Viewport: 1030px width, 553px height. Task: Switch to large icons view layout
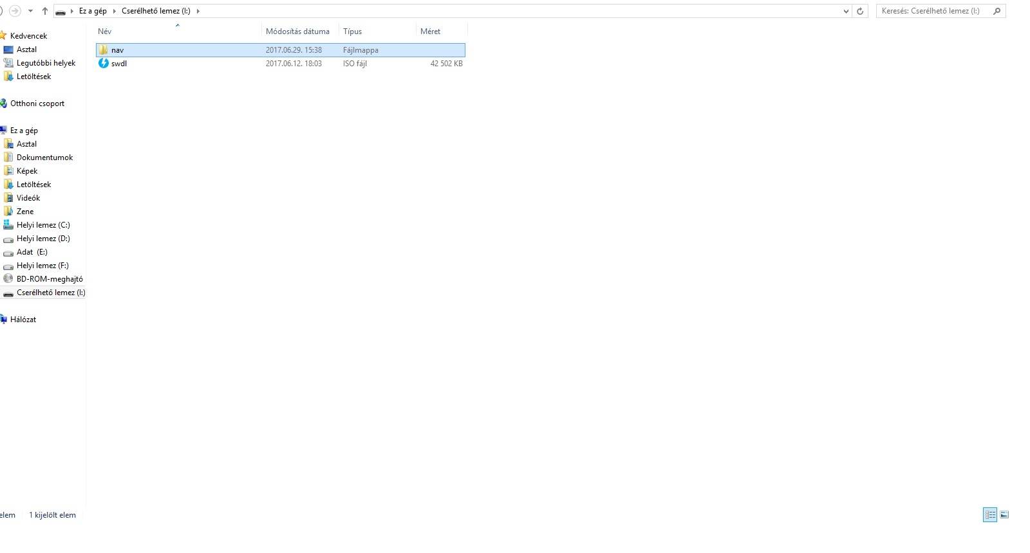(x=1004, y=514)
